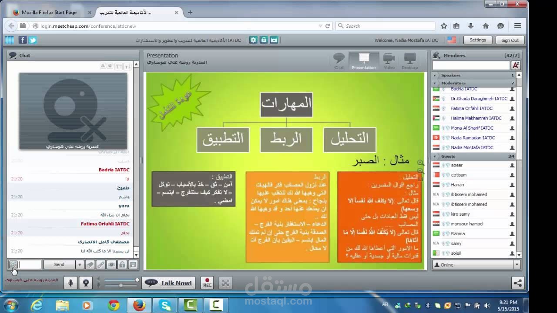Collapse the Guests group
Screen dimensions: 557x313
pos(435,156)
